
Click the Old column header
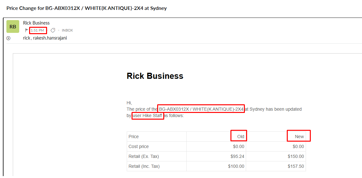tap(241, 137)
